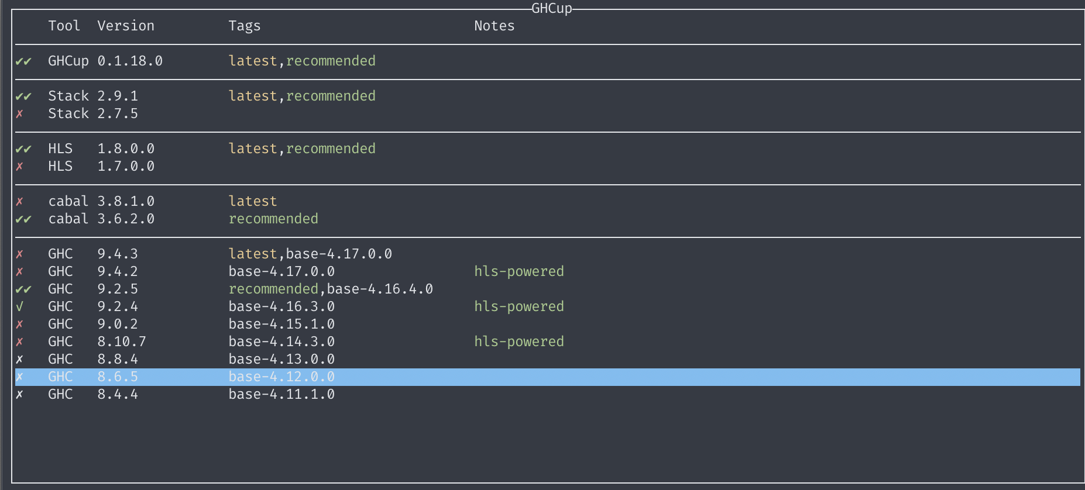Select version 2.7.5 in Stack row
Viewport: 1085px width, 490px height.
(x=118, y=113)
